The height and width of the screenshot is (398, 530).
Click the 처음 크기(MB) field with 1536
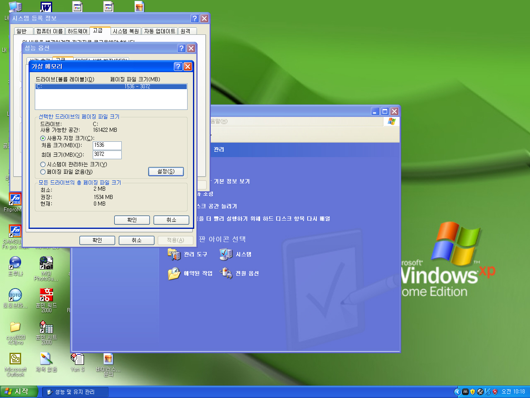107,146
